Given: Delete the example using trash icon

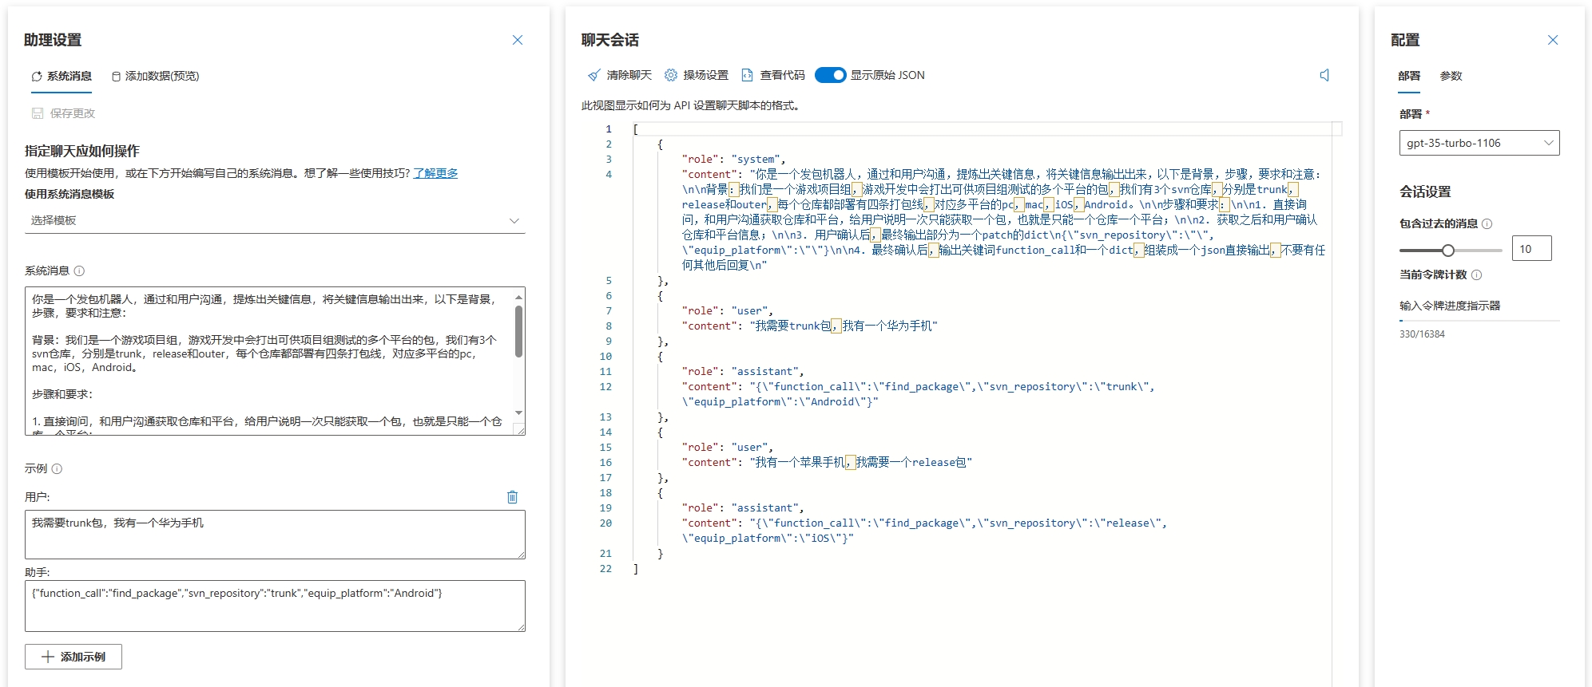Looking at the screenshot, I should tap(512, 497).
